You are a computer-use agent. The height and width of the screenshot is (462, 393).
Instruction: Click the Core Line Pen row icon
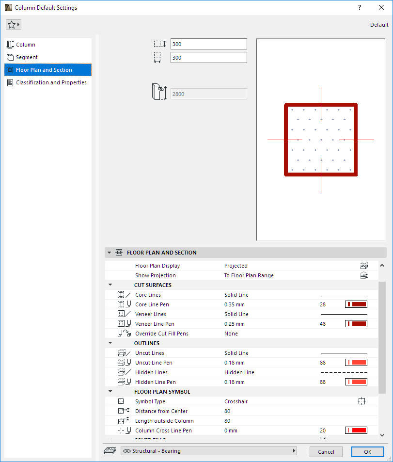124,304
